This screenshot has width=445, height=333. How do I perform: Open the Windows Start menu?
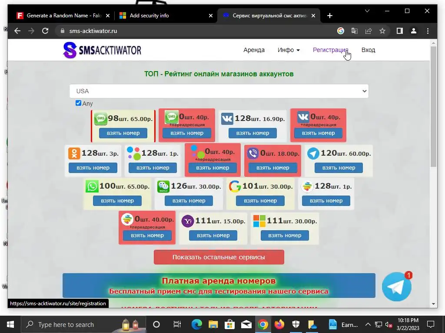[10, 324]
